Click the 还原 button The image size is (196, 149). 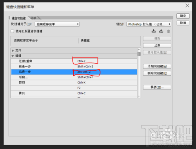pyautogui.click(x=157, y=45)
